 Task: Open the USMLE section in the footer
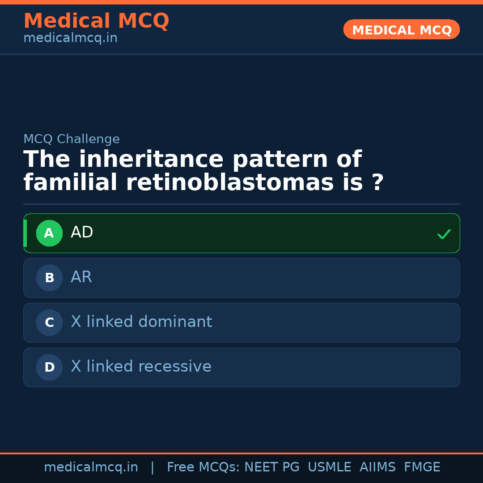point(330,466)
